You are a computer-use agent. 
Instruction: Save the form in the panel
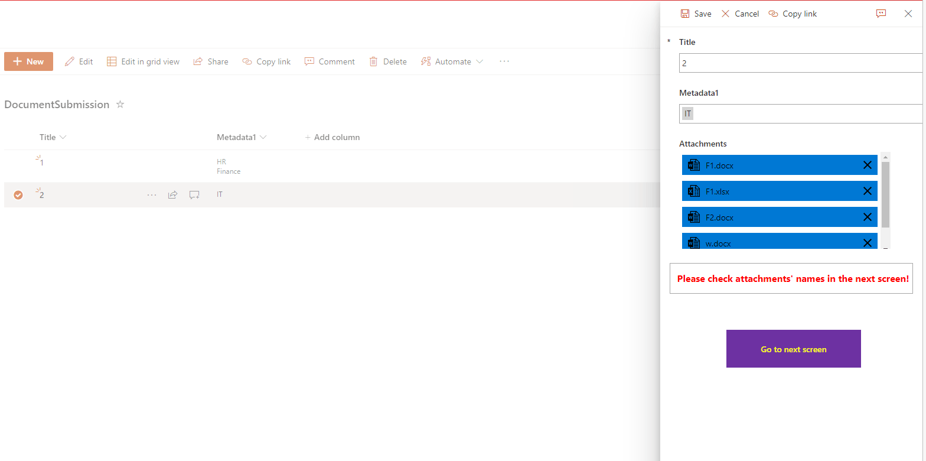point(696,14)
